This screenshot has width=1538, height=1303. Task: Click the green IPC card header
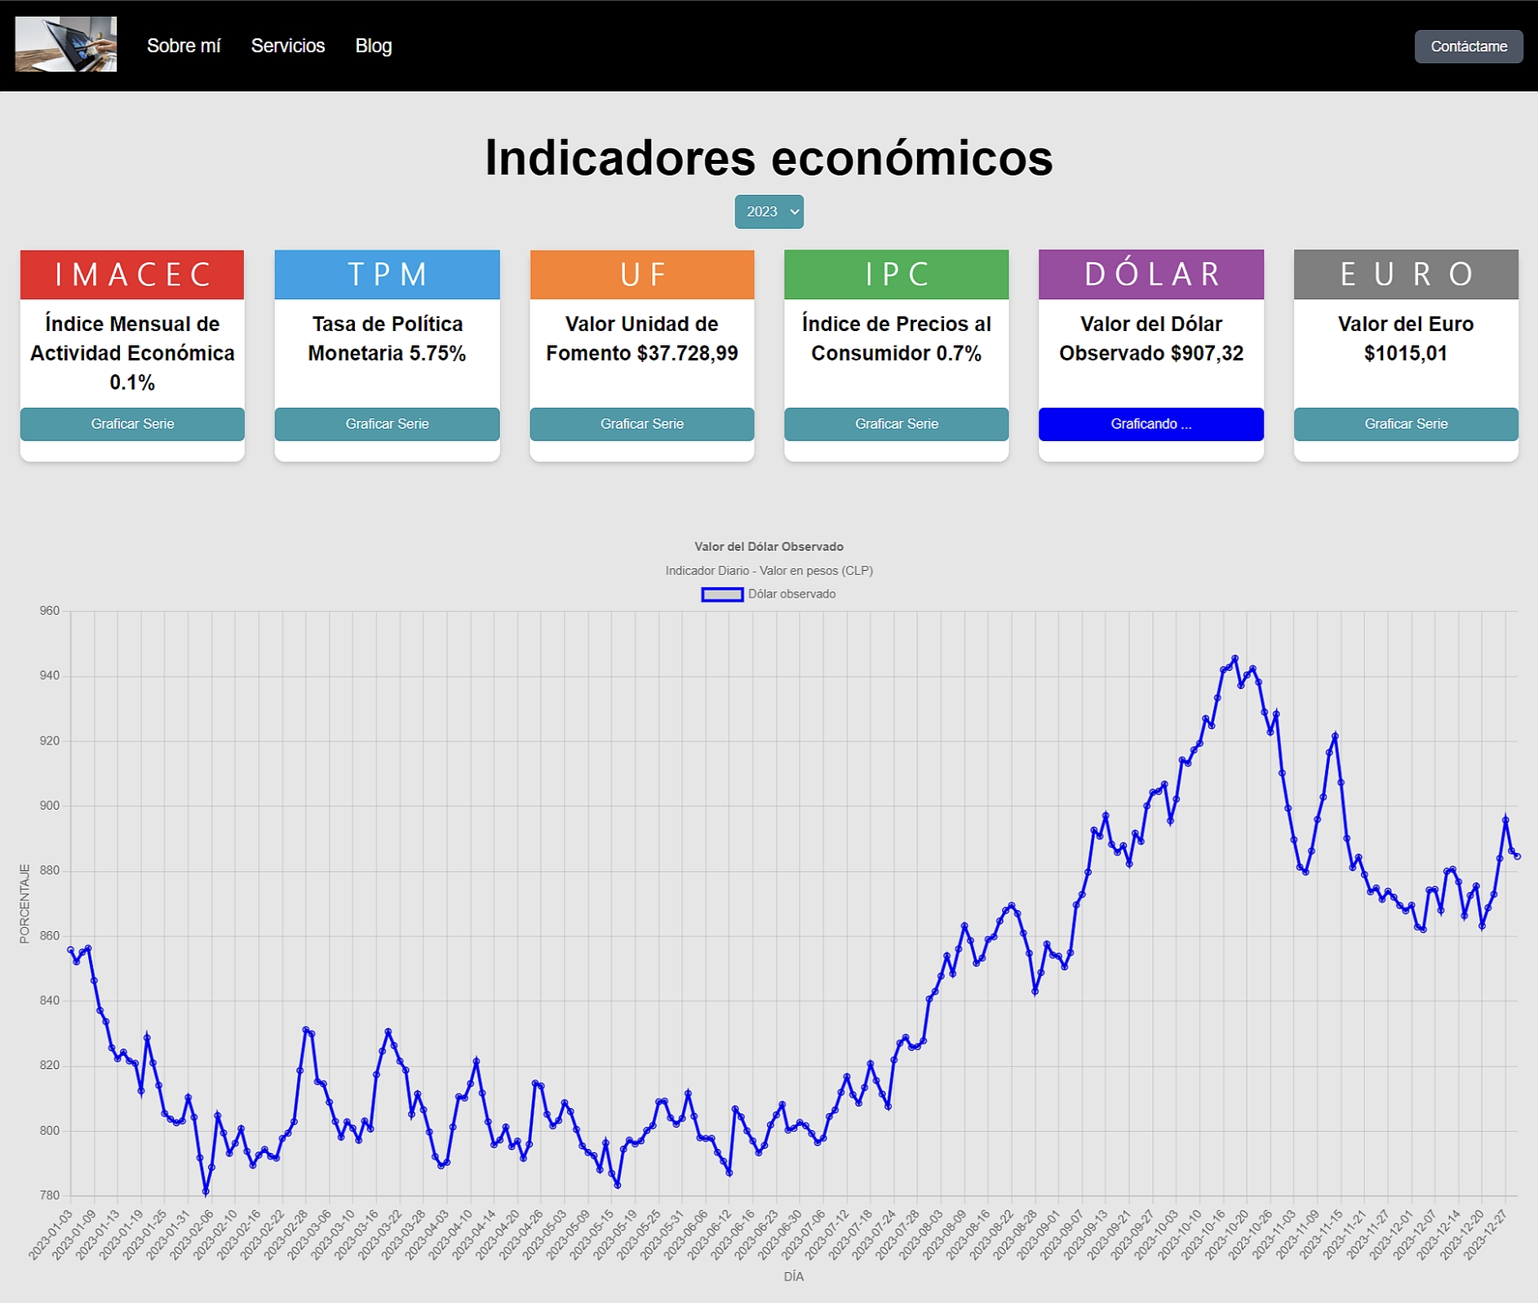pos(897,275)
